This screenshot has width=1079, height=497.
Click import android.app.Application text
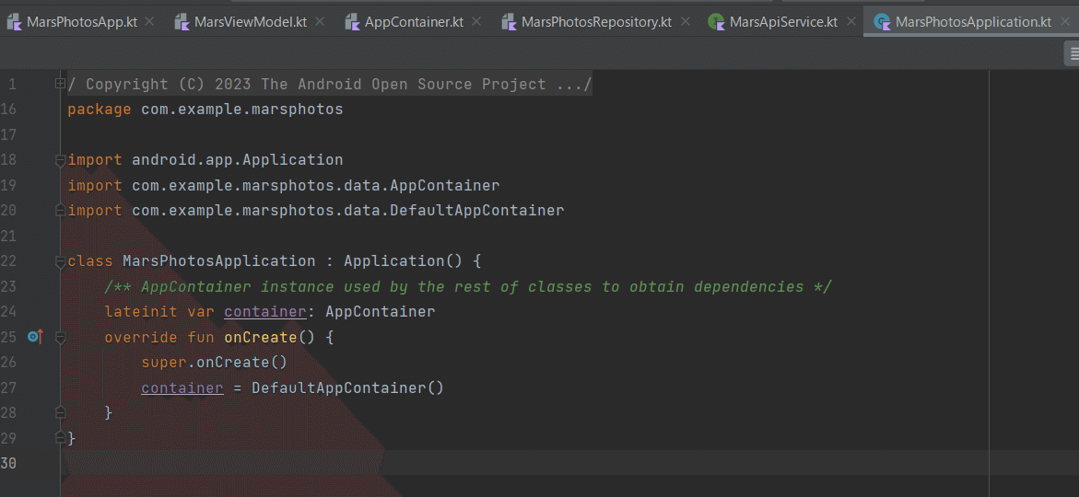(205, 160)
